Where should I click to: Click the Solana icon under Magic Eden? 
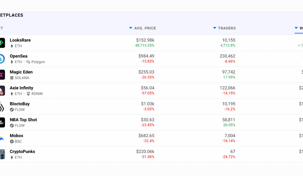tap(12, 78)
